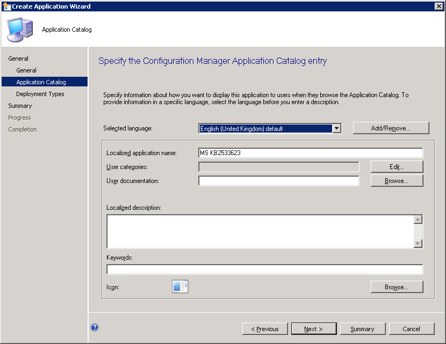Screen dimensions: 446x344
Task: Select Application Catalog step in sidebar
Action: pos(41,82)
